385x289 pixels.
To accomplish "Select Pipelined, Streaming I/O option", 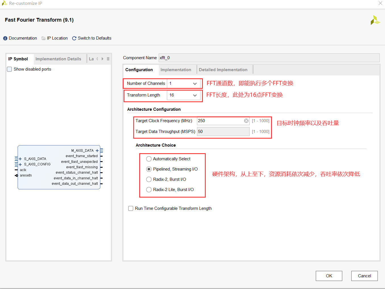I will (149, 169).
